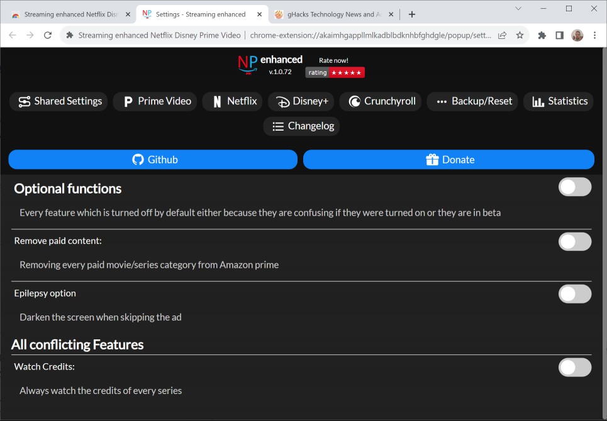This screenshot has height=421, width=607.
Task: Click the Epilepsy option label
Action: 45,293
